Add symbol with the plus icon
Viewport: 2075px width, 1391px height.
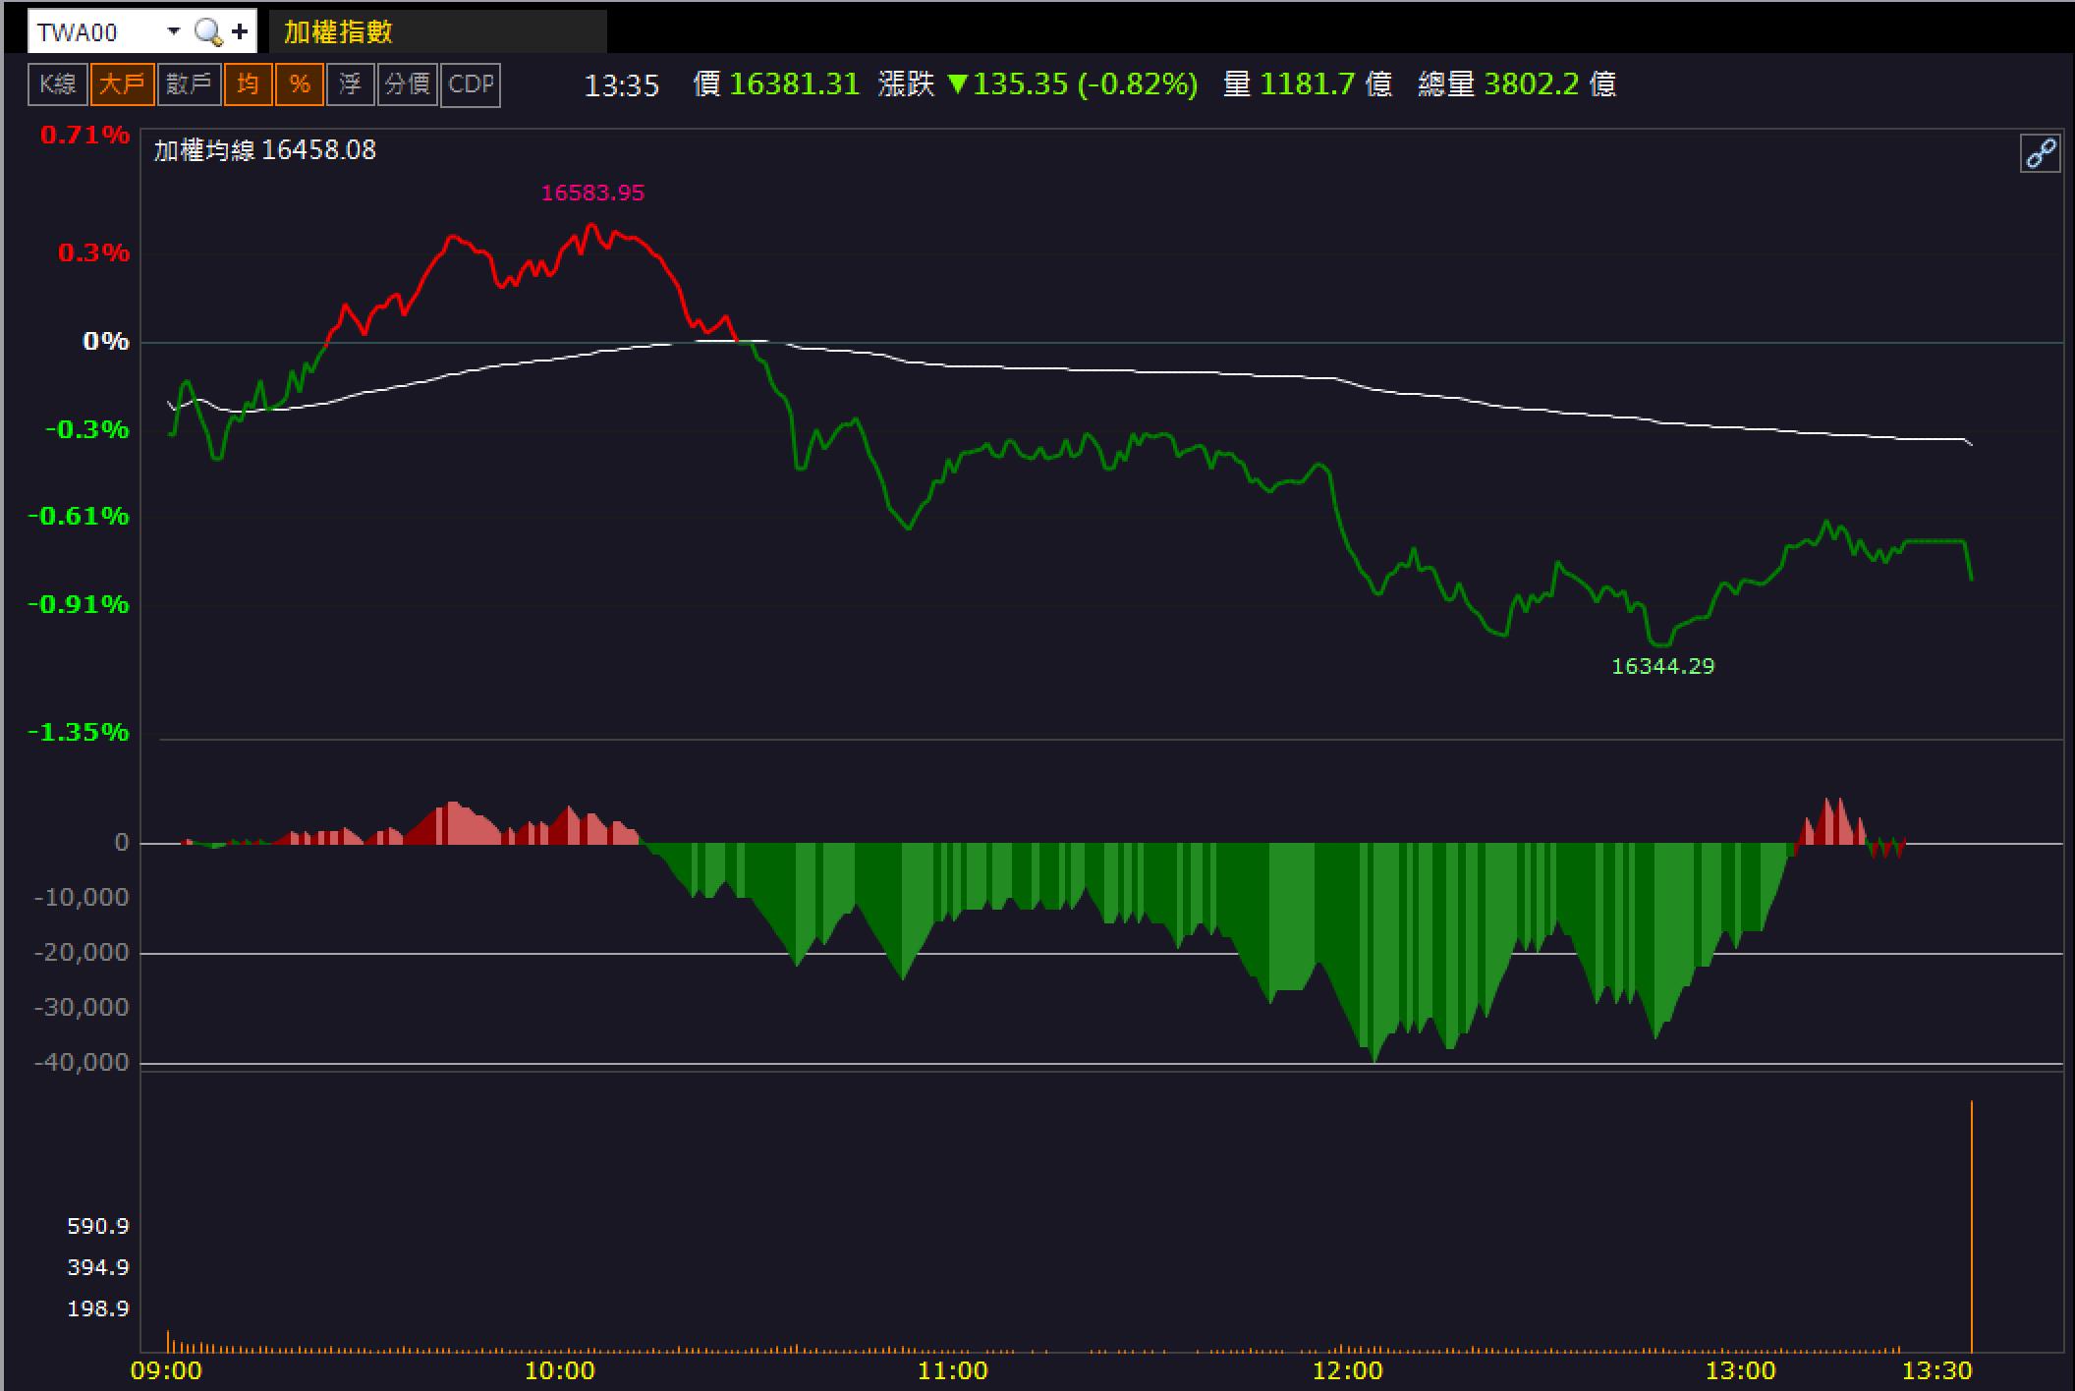240,32
